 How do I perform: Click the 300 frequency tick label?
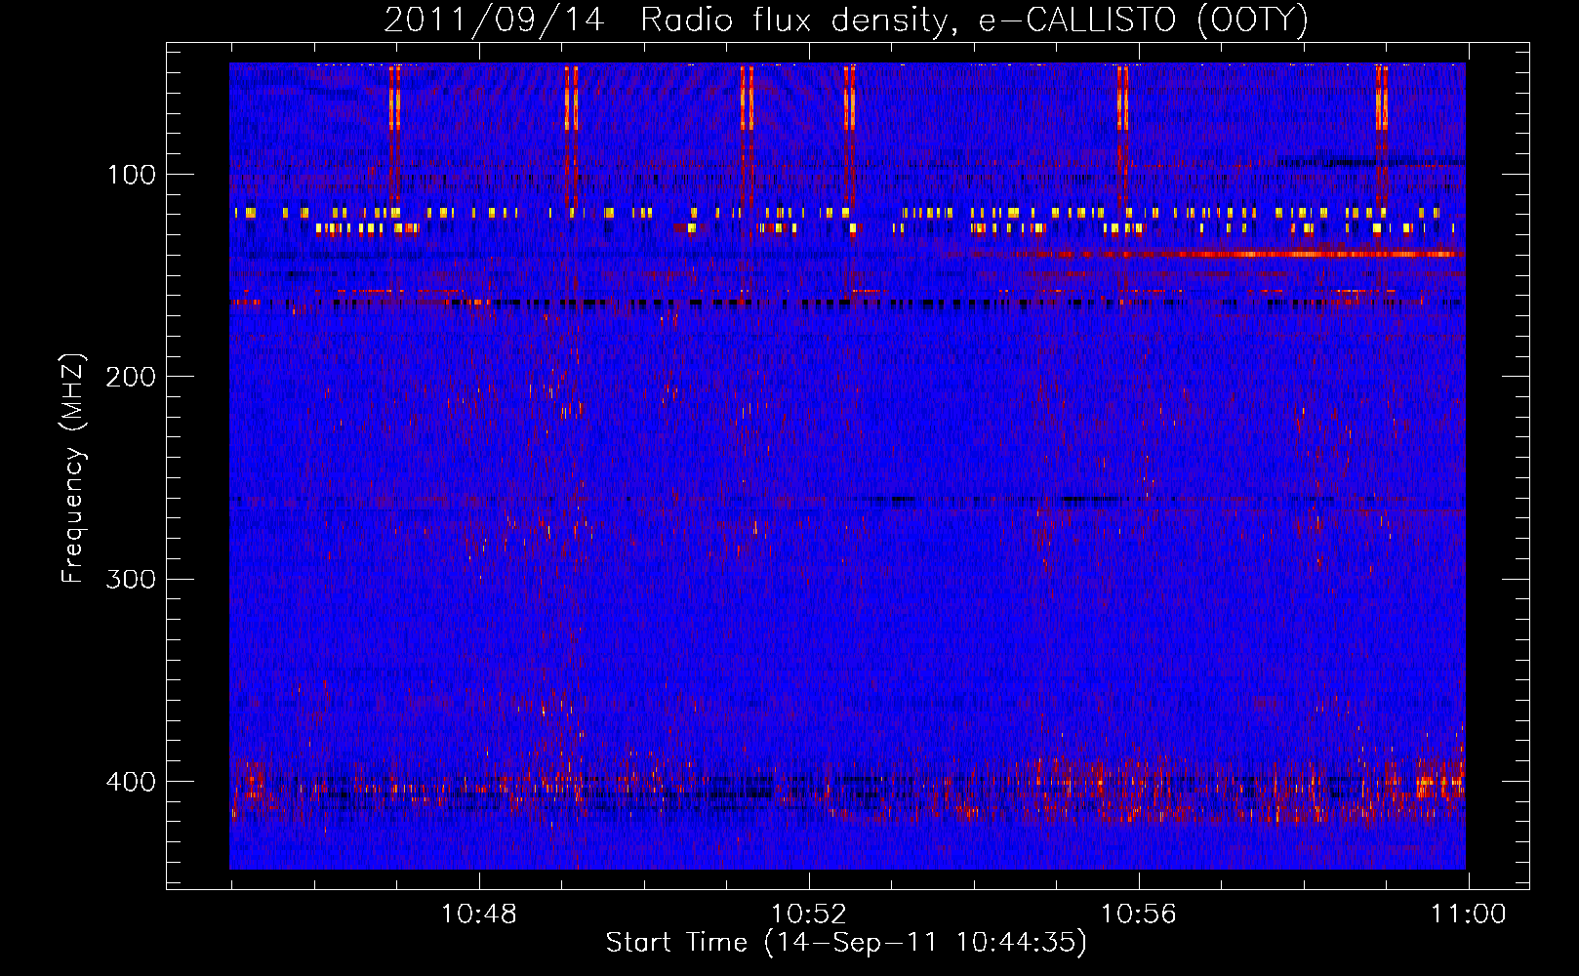(131, 579)
